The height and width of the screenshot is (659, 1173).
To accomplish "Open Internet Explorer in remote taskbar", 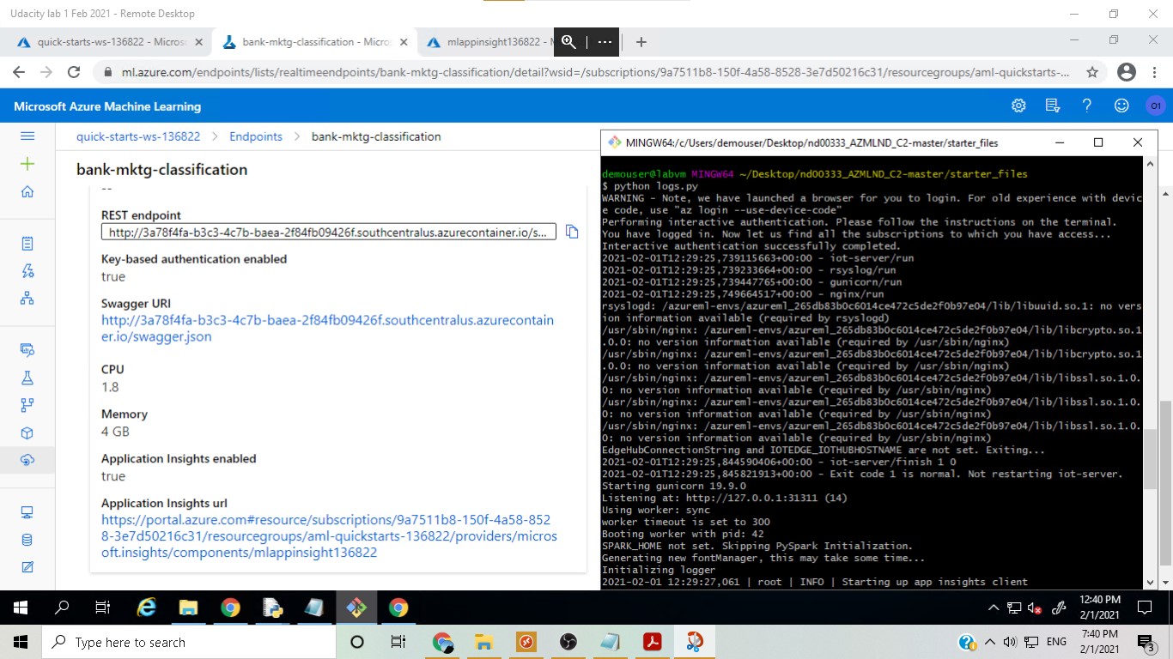I will click(x=147, y=608).
